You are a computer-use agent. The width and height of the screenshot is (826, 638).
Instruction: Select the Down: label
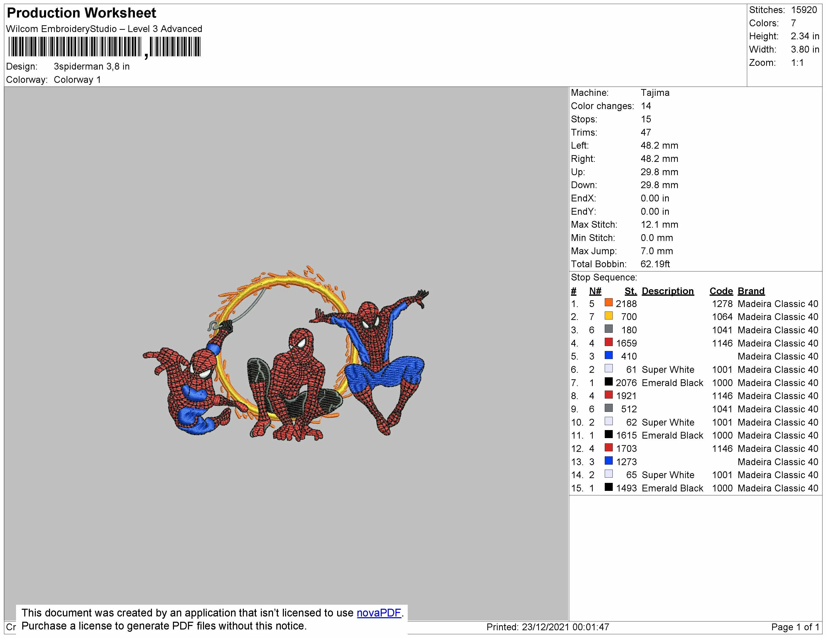pyautogui.click(x=584, y=185)
